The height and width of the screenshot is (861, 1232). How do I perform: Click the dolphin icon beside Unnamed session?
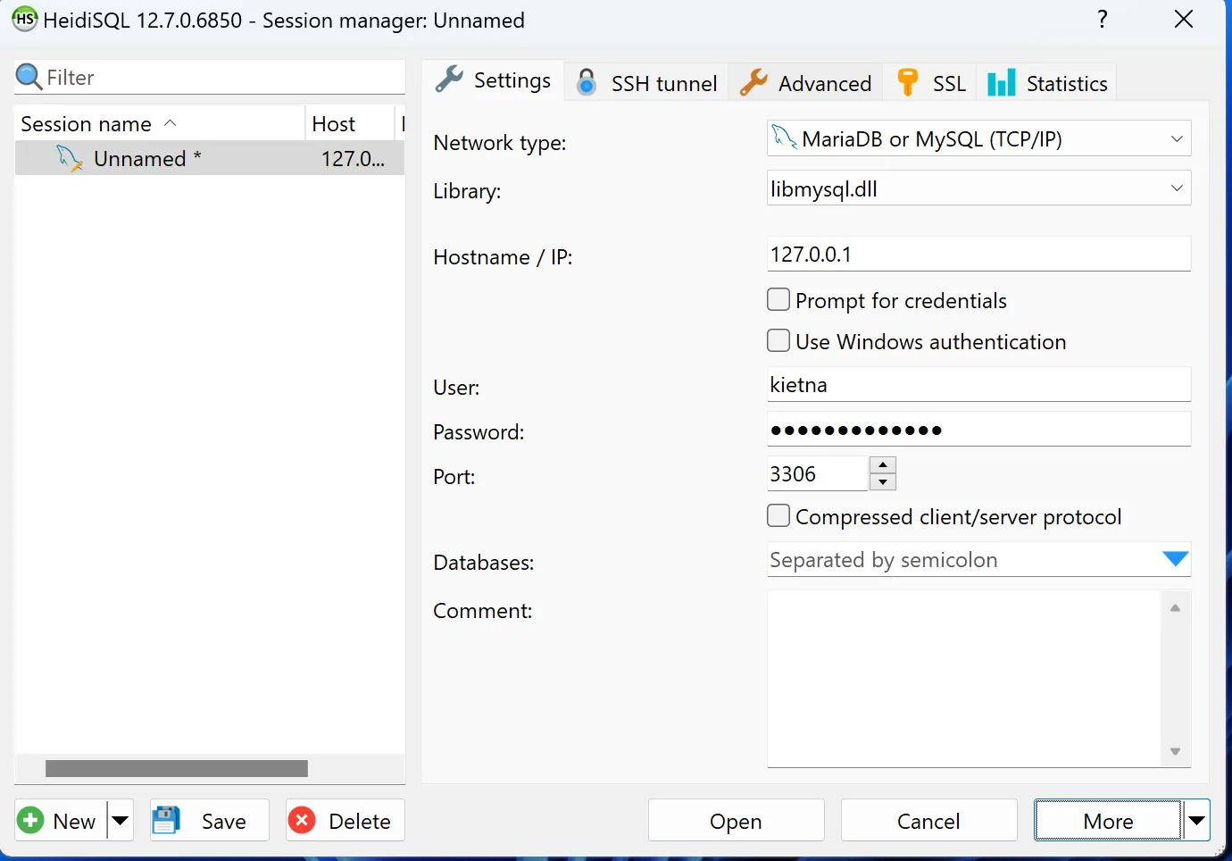[70, 158]
